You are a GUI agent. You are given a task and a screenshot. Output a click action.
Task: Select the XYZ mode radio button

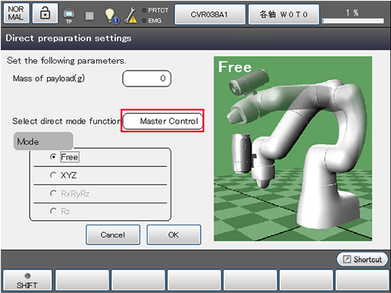point(53,175)
